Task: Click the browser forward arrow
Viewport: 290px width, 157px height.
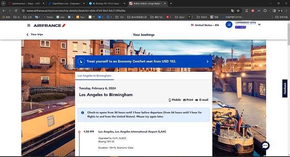Action: pos(10,11)
